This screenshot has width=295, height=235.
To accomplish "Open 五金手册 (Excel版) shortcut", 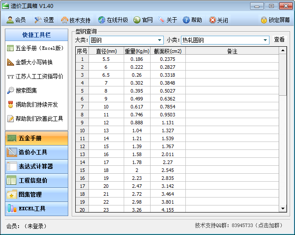I will [x=36, y=48].
